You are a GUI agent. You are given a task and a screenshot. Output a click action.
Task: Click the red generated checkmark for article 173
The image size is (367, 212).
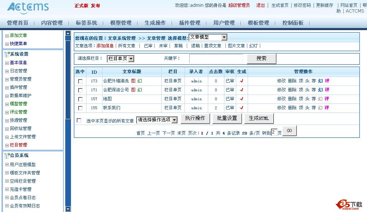pyautogui.click(x=242, y=81)
